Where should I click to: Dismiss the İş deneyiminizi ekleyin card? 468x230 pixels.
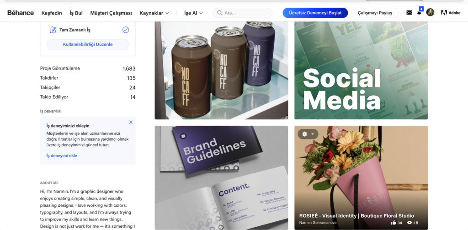click(131, 122)
